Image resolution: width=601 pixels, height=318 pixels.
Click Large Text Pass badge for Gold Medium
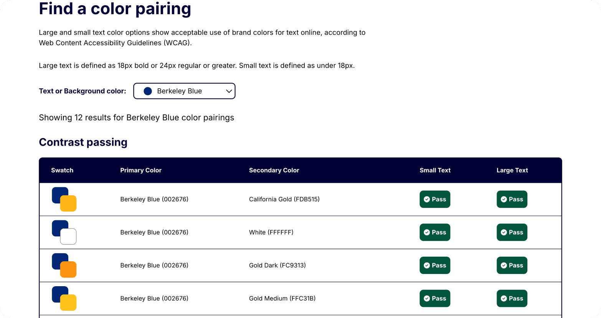click(512, 298)
